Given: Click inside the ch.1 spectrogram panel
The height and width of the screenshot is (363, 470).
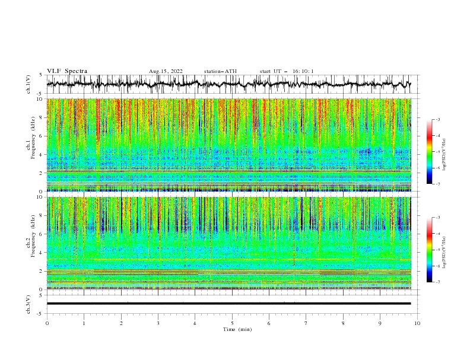Looking at the screenshot, I should coord(229,145).
